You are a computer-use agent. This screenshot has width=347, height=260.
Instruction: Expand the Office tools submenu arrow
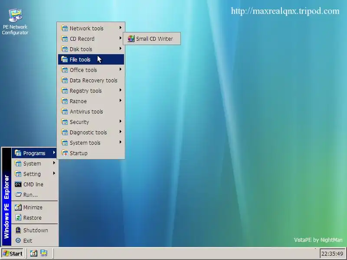click(121, 69)
